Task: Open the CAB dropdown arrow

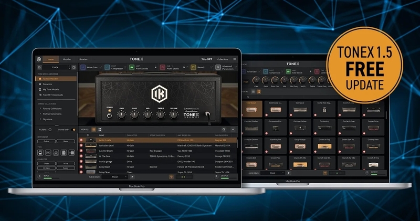Action: pyautogui.click(x=173, y=66)
